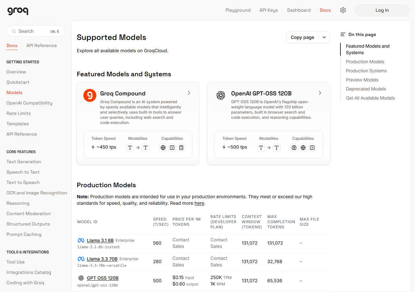
Task: Open Integrations Catalog sidebar page
Action: point(29,272)
